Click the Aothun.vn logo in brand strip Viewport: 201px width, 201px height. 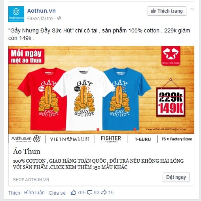pyautogui.click(x=26, y=139)
